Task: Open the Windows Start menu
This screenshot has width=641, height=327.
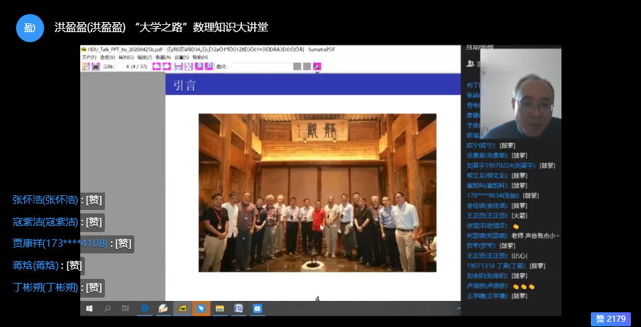Action: pyautogui.click(x=89, y=308)
